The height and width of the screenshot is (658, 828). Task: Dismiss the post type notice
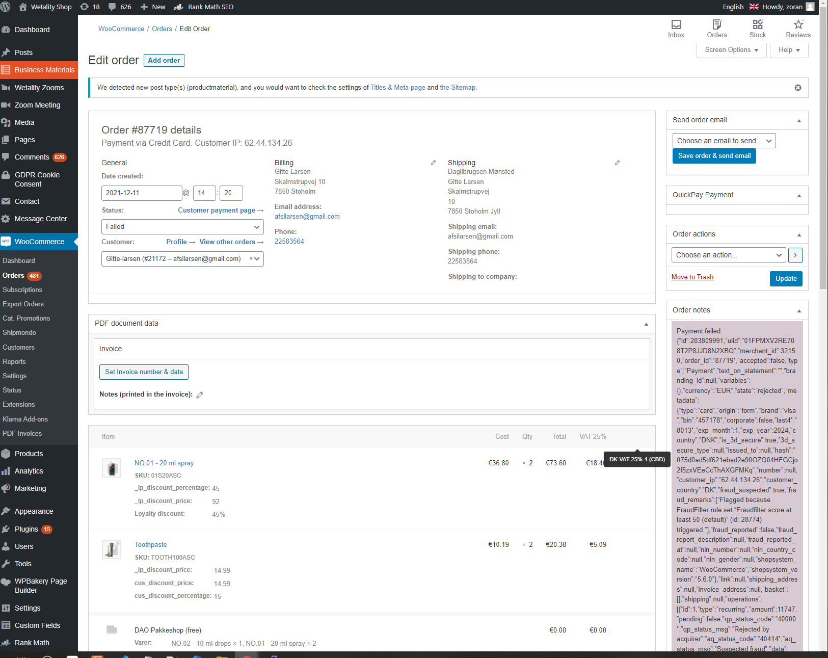[797, 88]
